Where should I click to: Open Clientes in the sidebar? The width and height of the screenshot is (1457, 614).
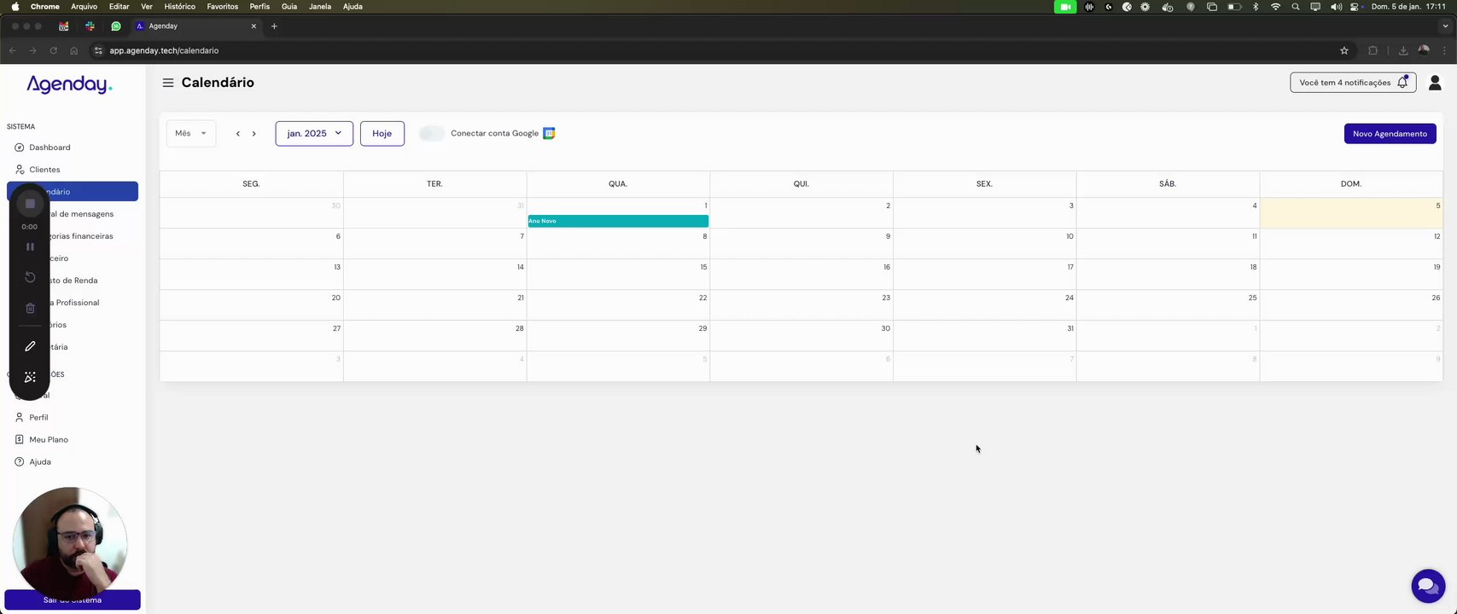[72, 170]
